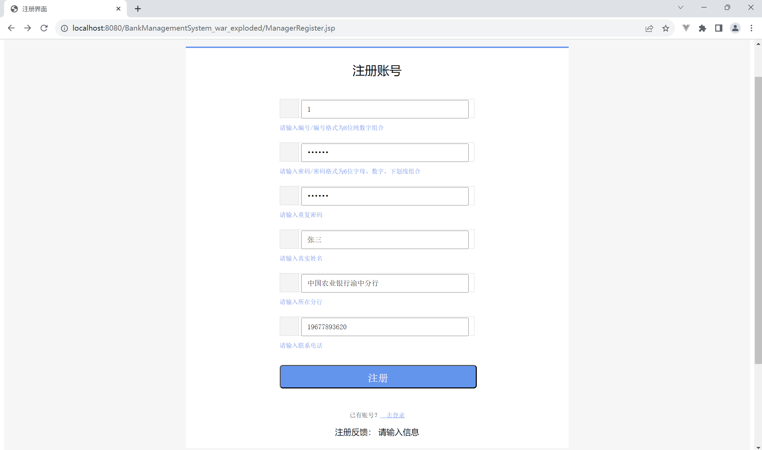Follow the 去登录 link
Viewport: 762px width, 450px height.
[x=395, y=415]
